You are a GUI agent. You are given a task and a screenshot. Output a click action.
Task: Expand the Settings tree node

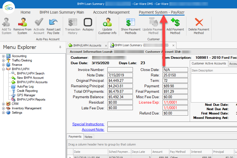point(3,113)
